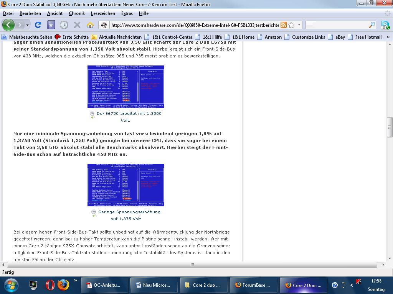393x294 pixels.
Task: Open the address bar URL dropdown arrow
Action: click(299, 25)
